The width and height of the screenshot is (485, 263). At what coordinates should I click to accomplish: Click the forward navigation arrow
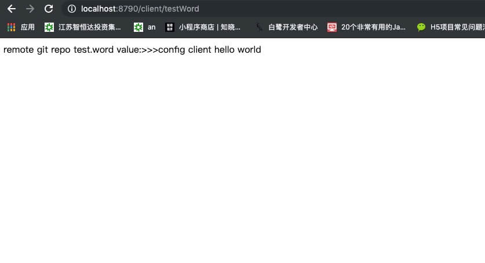point(30,9)
